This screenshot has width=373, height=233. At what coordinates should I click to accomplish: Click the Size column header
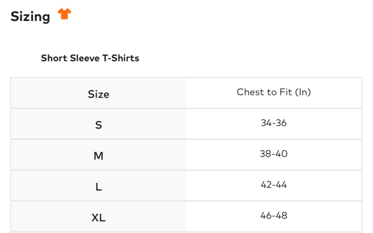click(98, 94)
